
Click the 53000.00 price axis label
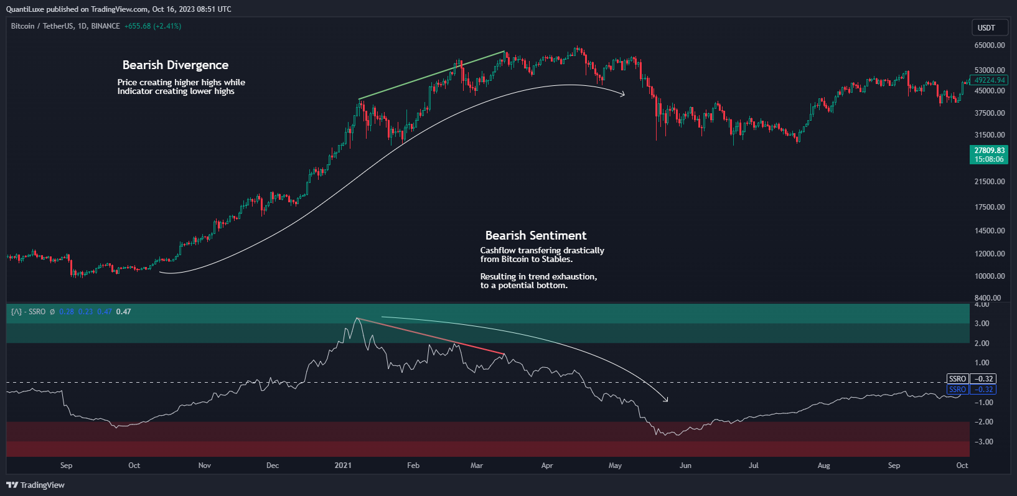coord(990,70)
